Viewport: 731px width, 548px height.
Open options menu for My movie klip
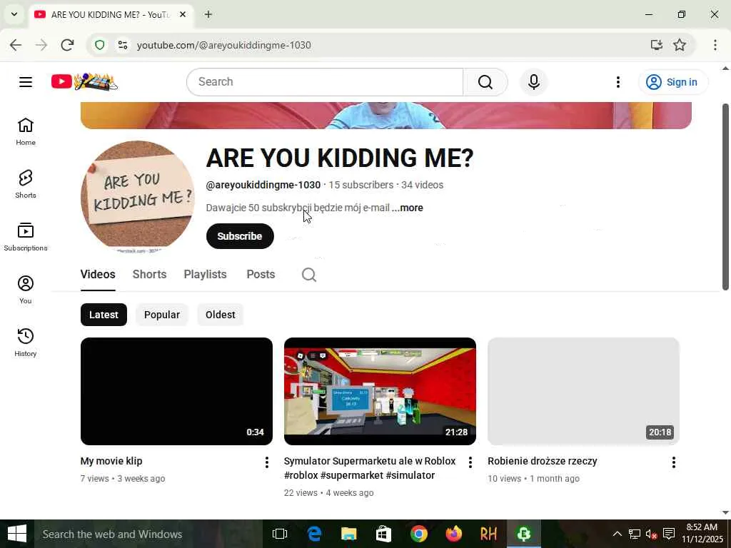[x=267, y=462]
